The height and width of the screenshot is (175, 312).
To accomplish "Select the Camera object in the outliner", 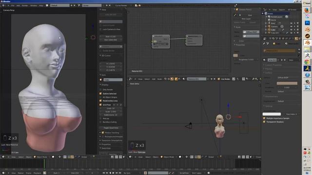I will pyautogui.click(x=274, y=26).
